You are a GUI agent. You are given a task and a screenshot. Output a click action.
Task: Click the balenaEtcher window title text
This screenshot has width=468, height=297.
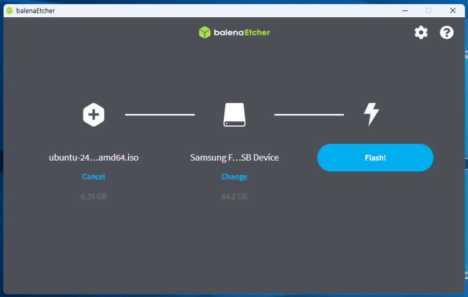[36, 11]
